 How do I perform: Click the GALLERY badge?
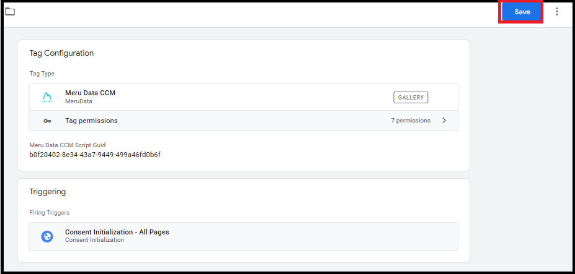coord(411,97)
